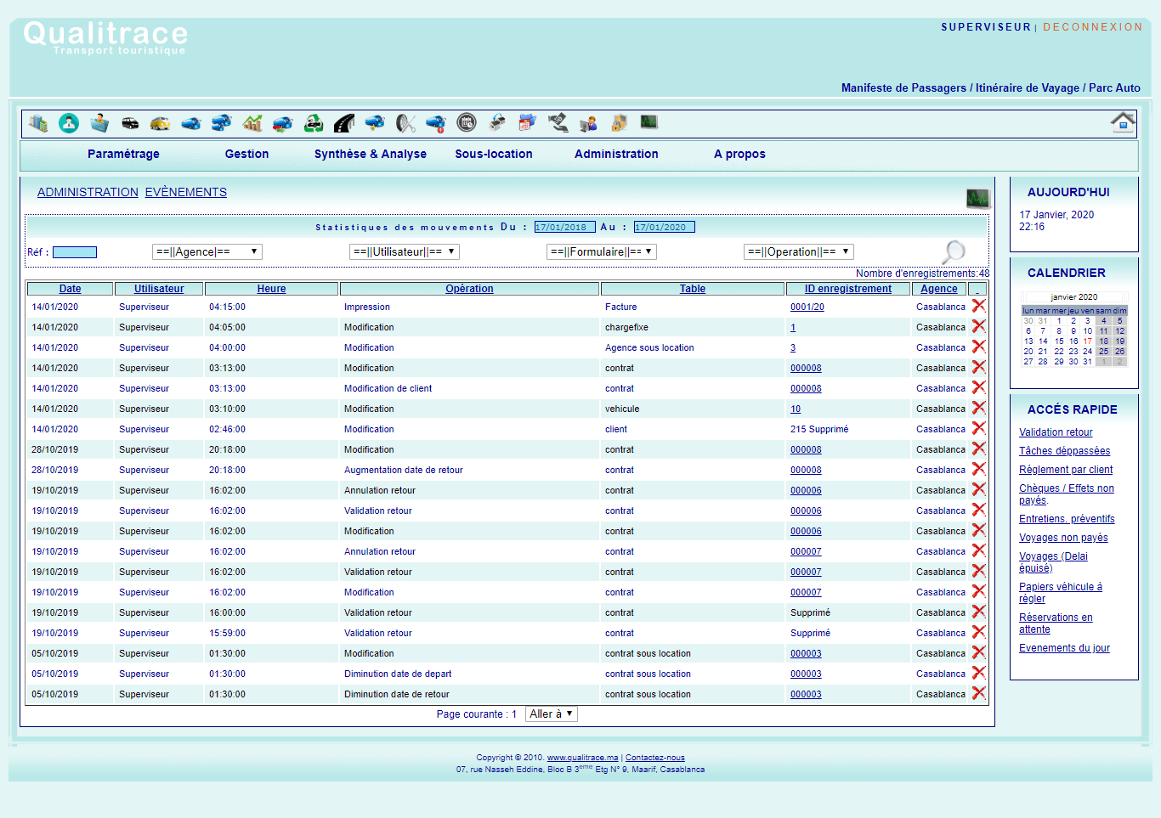Screen dimensions: 1161x818
Task: Click the padlock security toolbar icon
Action: [619, 123]
